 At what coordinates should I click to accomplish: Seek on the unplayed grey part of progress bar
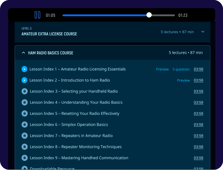163,15
